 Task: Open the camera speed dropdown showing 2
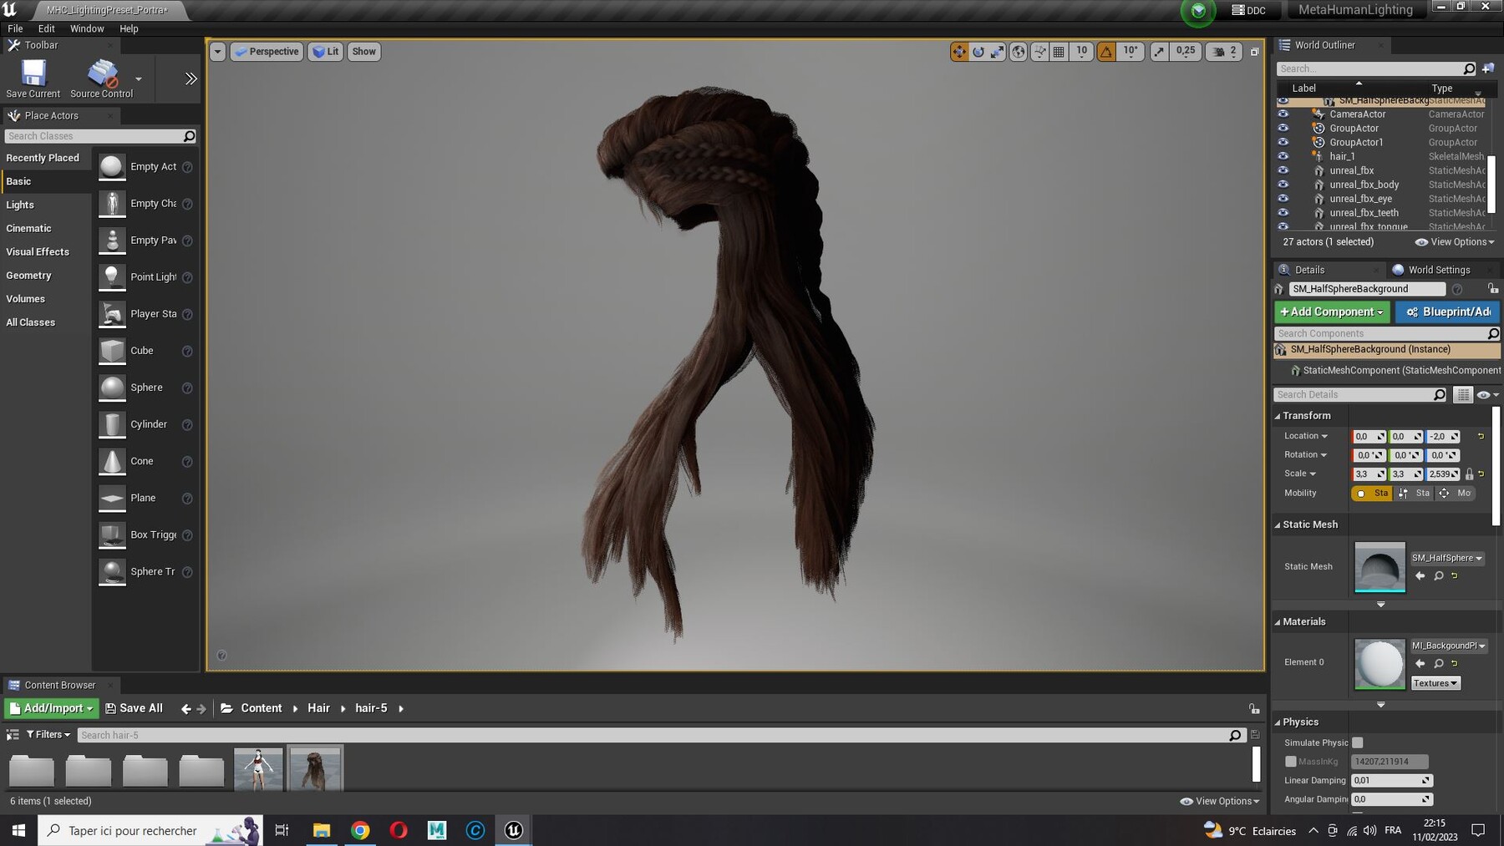pyautogui.click(x=1224, y=52)
